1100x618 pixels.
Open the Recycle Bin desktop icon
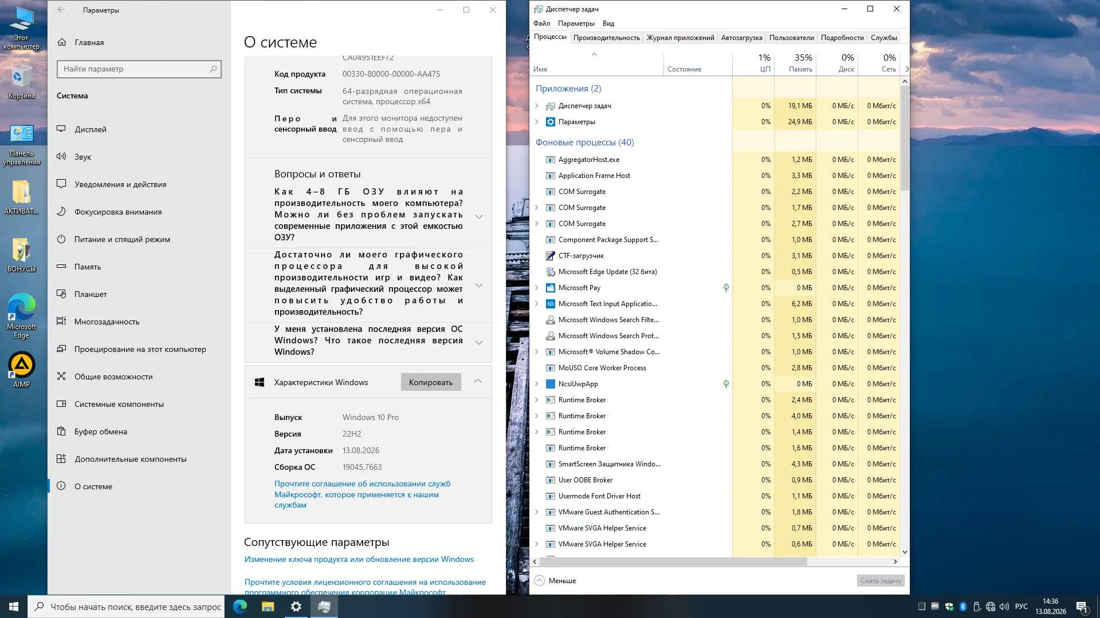[x=22, y=82]
